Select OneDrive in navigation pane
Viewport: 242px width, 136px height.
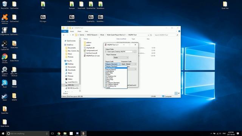(70, 45)
